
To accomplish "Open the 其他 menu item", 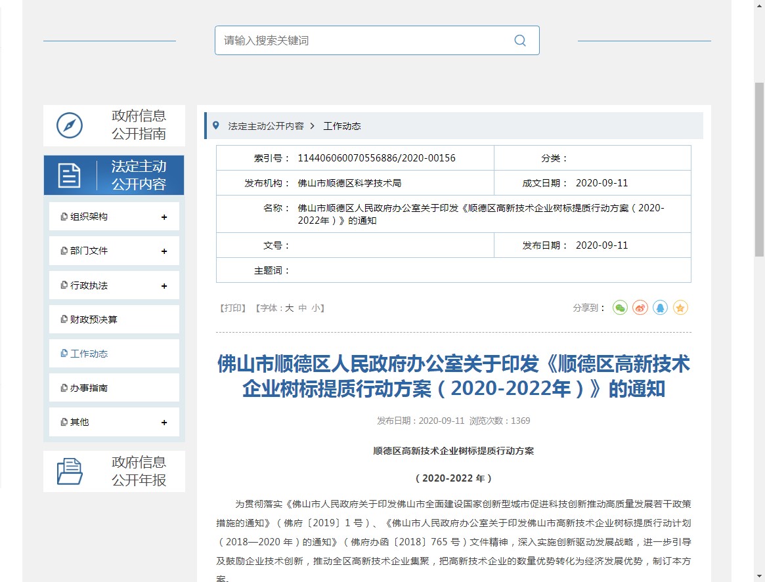I will tap(114, 422).
